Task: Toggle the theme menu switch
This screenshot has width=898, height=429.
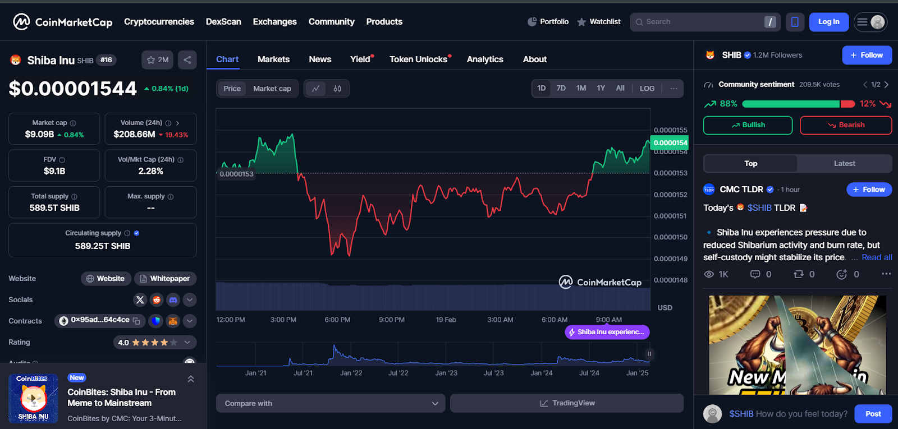Action: pos(870,22)
